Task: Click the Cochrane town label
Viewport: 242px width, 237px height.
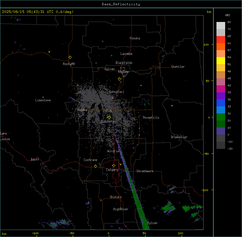Action: 90,160
